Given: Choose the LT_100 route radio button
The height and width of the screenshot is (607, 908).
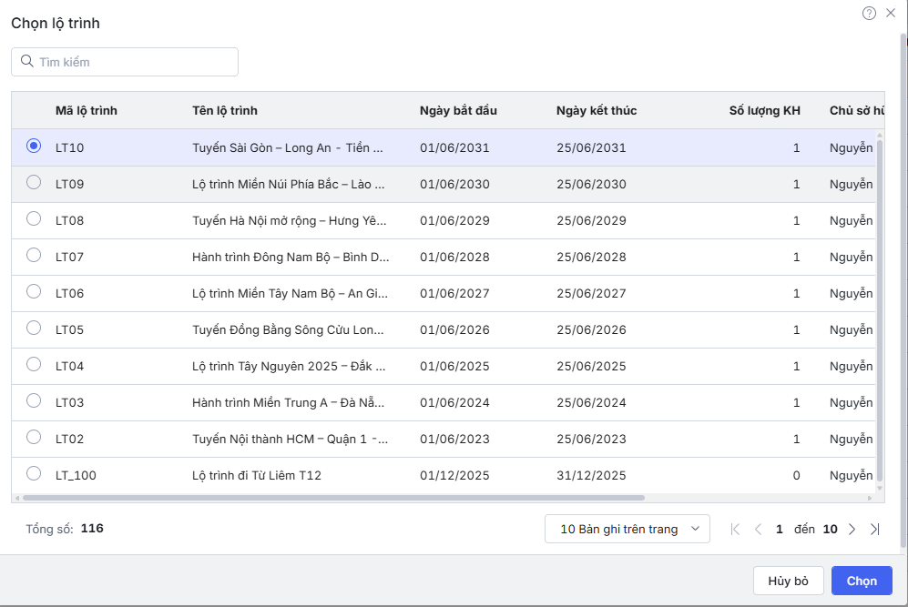Looking at the screenshot, I should pyautogui.click(x=34, y=473).
